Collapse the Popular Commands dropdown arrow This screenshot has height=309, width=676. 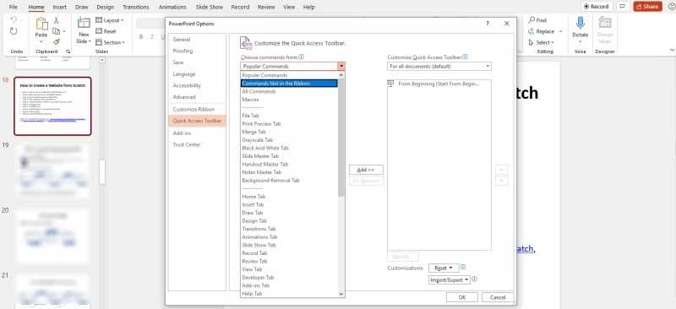click(341, 67)
